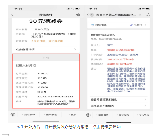
Task: Open 个人中心 menu
Action: tap(143, 115)
